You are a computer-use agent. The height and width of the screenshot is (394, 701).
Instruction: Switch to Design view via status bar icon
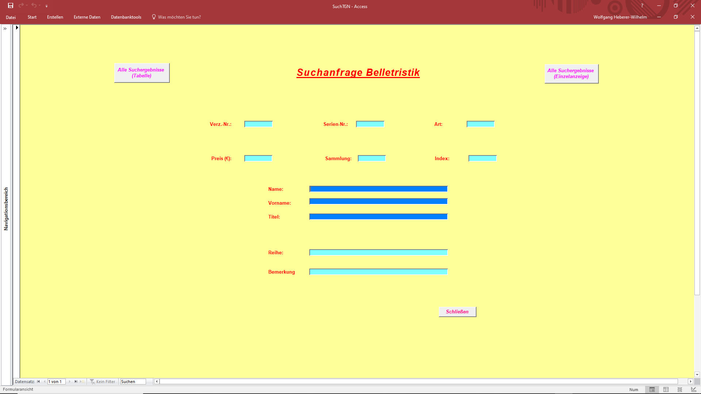(693, 390)
